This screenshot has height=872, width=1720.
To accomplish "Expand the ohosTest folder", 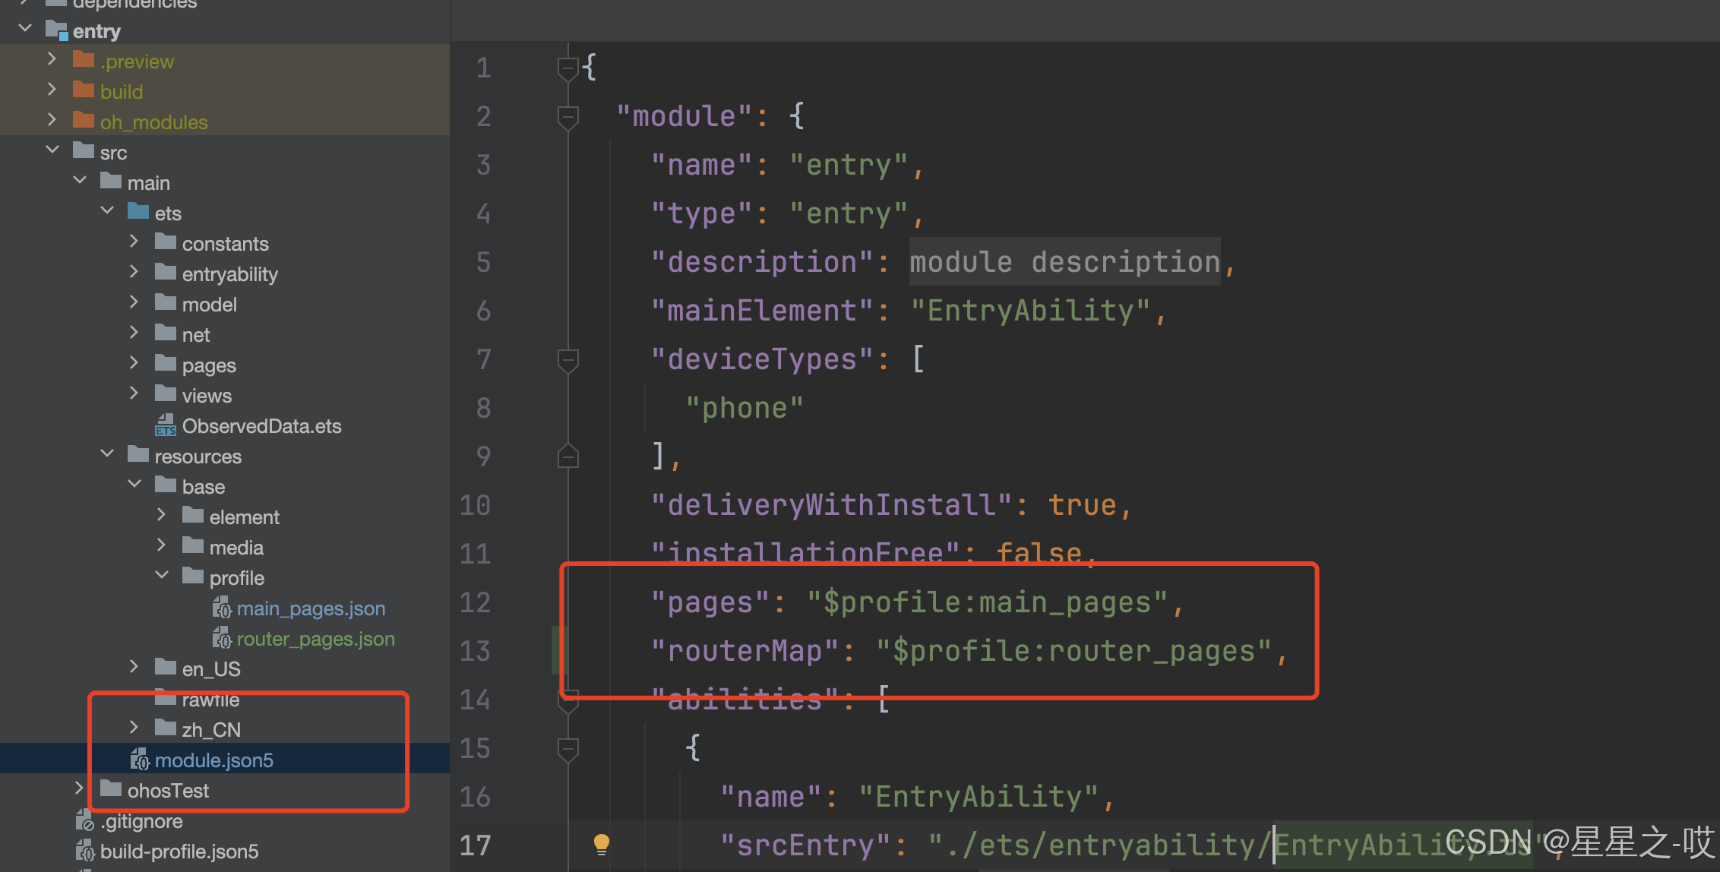I will click(x=79, y=788).
